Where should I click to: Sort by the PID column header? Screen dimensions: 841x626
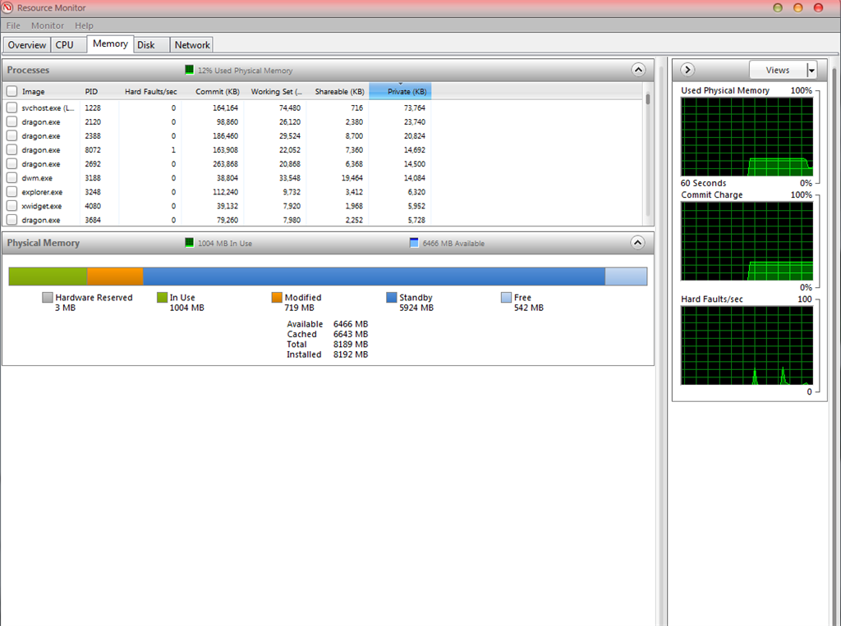91,92
